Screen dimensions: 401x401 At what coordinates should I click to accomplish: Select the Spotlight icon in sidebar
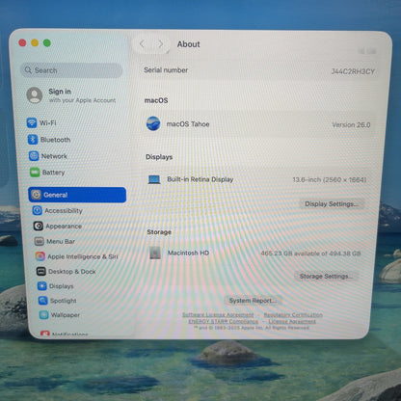(x=43, y=301)
